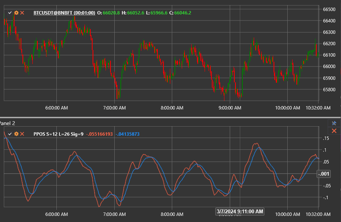Screen dimensions: 341x222
Task: Click 6:00:00 AM label on indicator panel axis
Action: pos(56,214)
